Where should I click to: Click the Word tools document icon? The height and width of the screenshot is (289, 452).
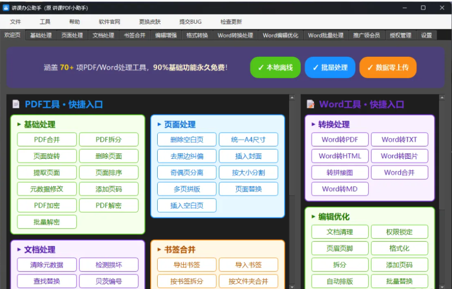tap(310, 104)
